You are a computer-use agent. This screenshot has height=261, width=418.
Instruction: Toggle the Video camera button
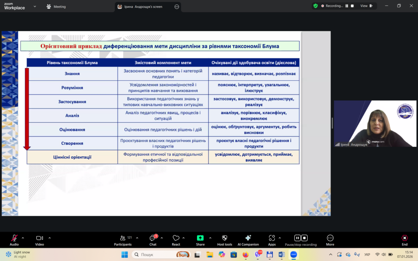point(40,238)
